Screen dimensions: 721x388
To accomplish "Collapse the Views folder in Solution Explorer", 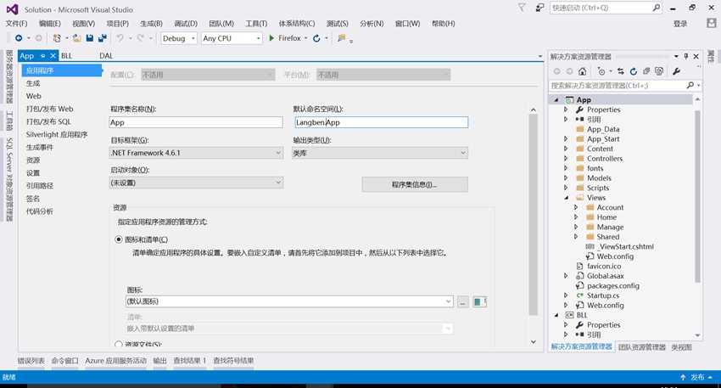I will (x=567, y=198).
